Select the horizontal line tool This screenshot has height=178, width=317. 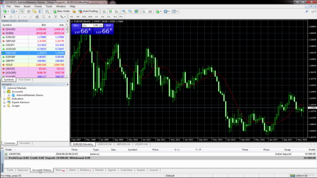[25, 17]
